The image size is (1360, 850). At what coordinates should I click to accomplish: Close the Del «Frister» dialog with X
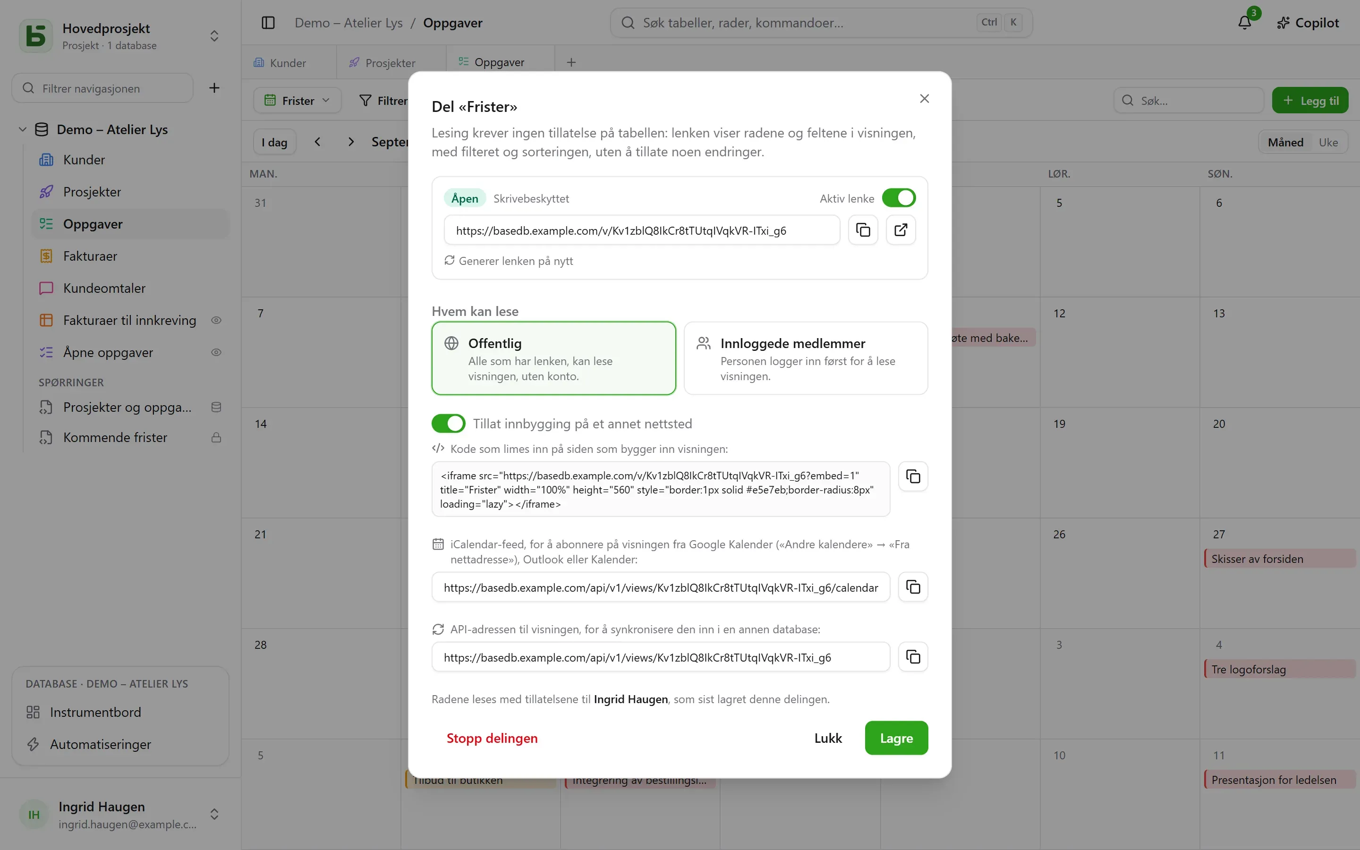click(925, 99)
